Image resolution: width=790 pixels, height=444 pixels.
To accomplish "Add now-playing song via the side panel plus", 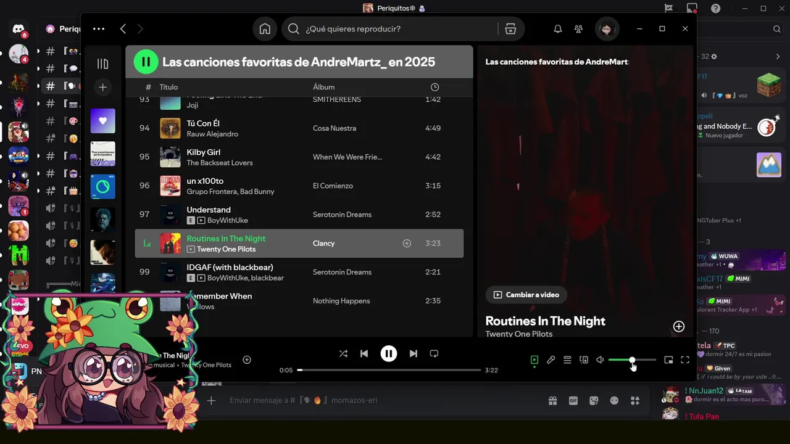I will (678, 327).
